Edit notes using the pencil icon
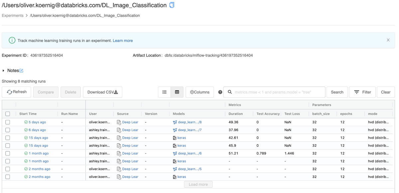 tap(21, 70)
